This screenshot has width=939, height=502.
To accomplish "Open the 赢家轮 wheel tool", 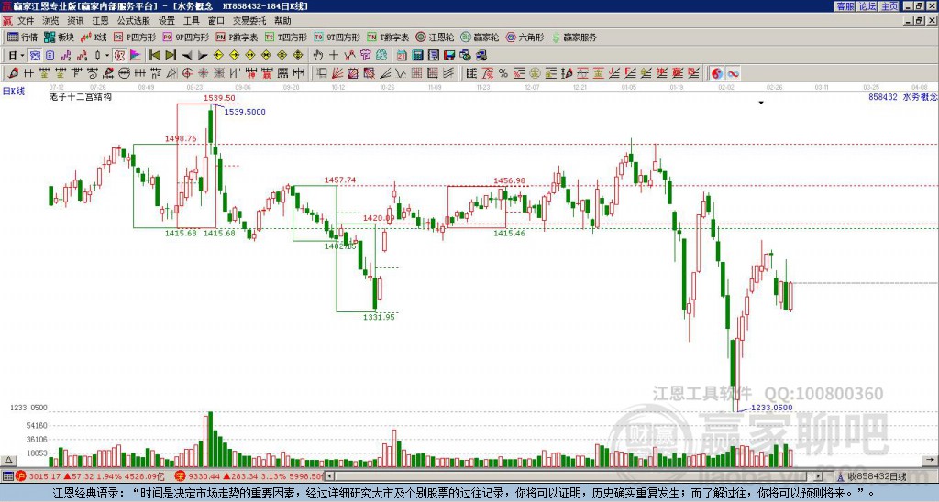I will pyautogui.click(x=480, y=37).
